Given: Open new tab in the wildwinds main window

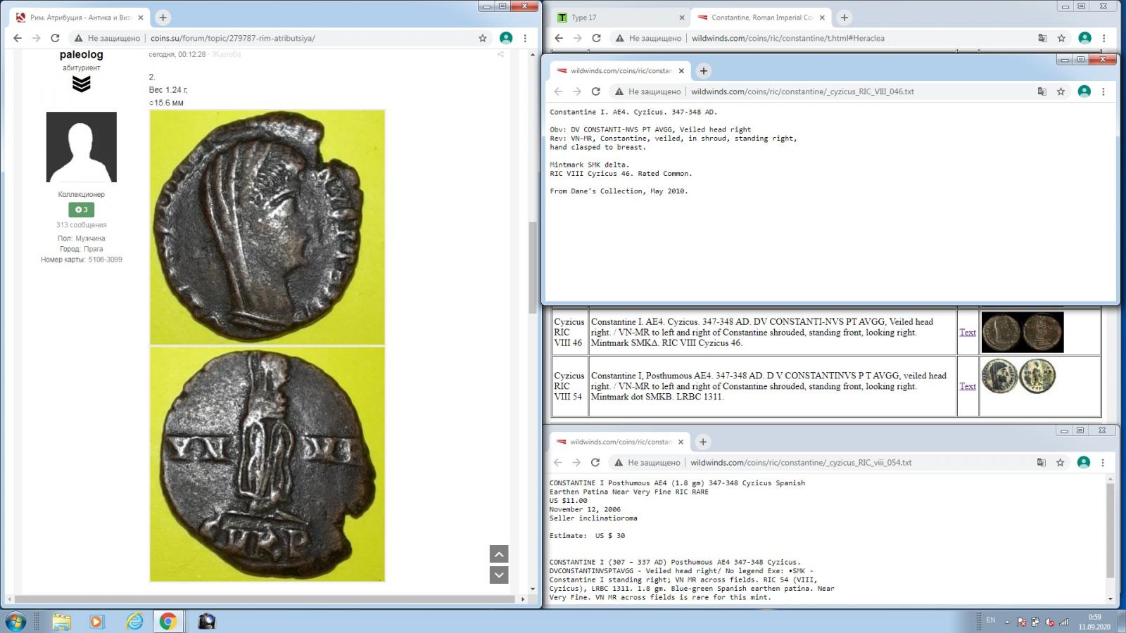Looking at the screenshot, I should (x=844, y=18).
